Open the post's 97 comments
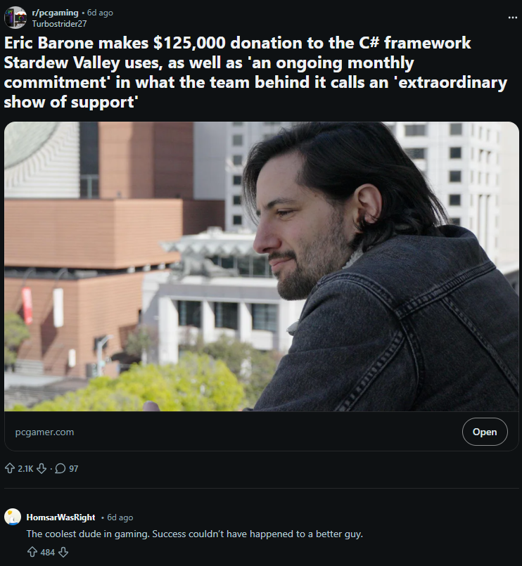 (x=66, y=468)
